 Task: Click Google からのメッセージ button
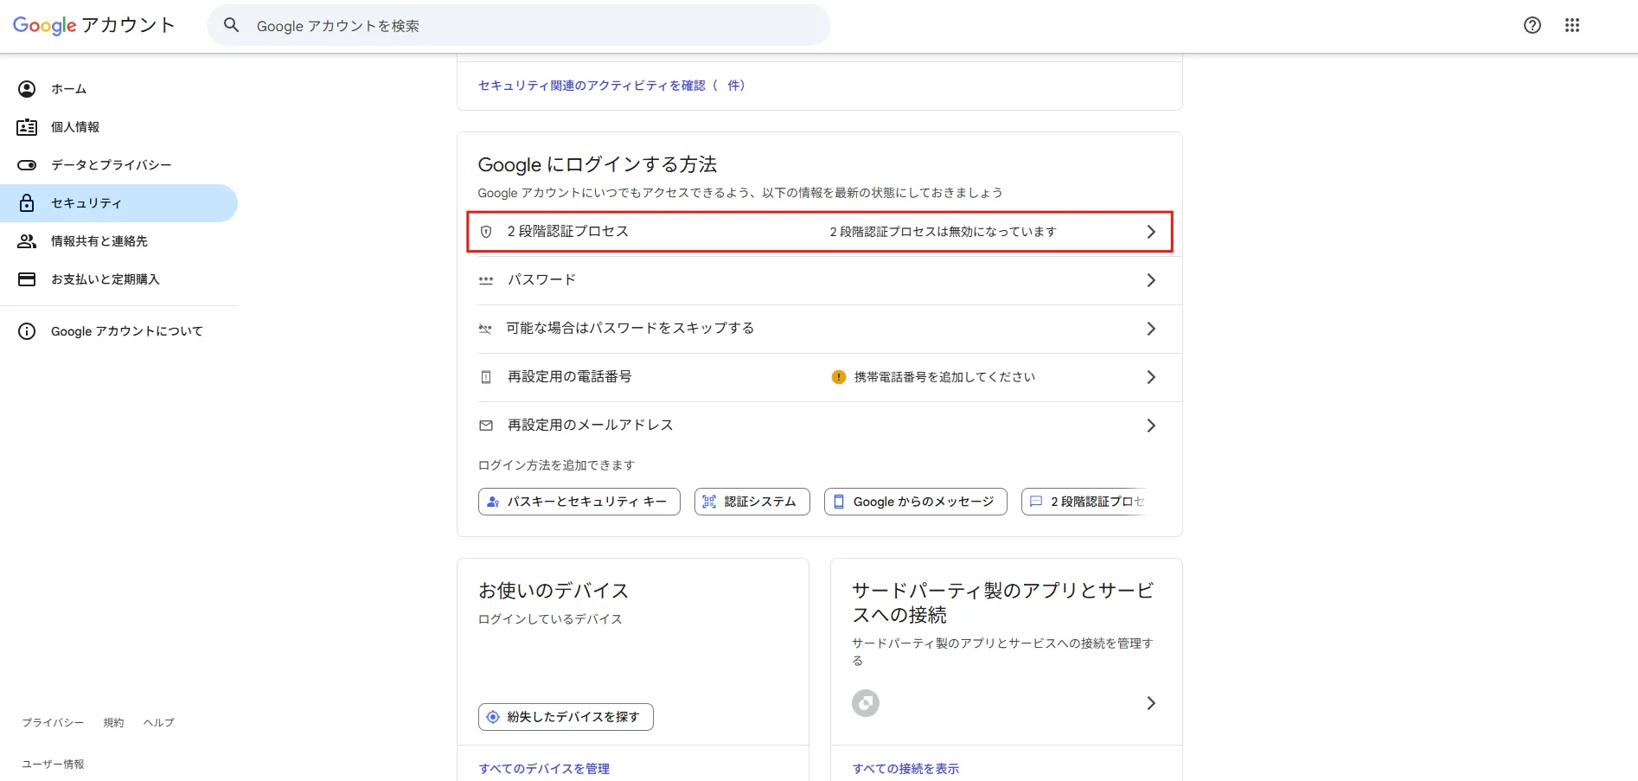point(915,502)
